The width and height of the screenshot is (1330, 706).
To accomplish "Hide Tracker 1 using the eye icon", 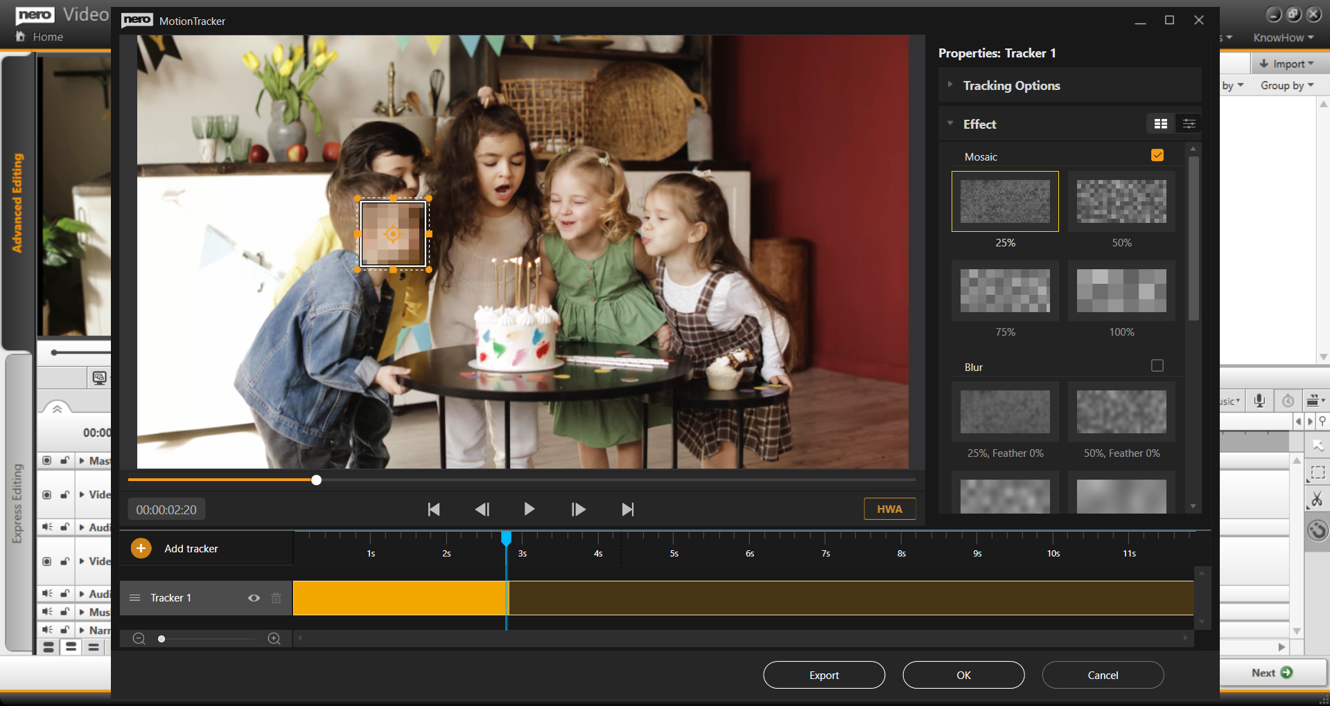I will (254, 598).
